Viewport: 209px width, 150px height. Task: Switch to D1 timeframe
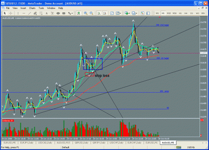pyautogui.click(x=192, y=13)
